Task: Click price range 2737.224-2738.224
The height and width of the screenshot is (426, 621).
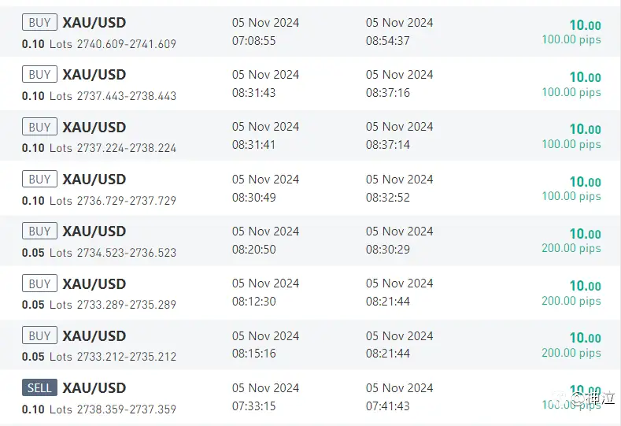Action: click(x=127, y=148)
